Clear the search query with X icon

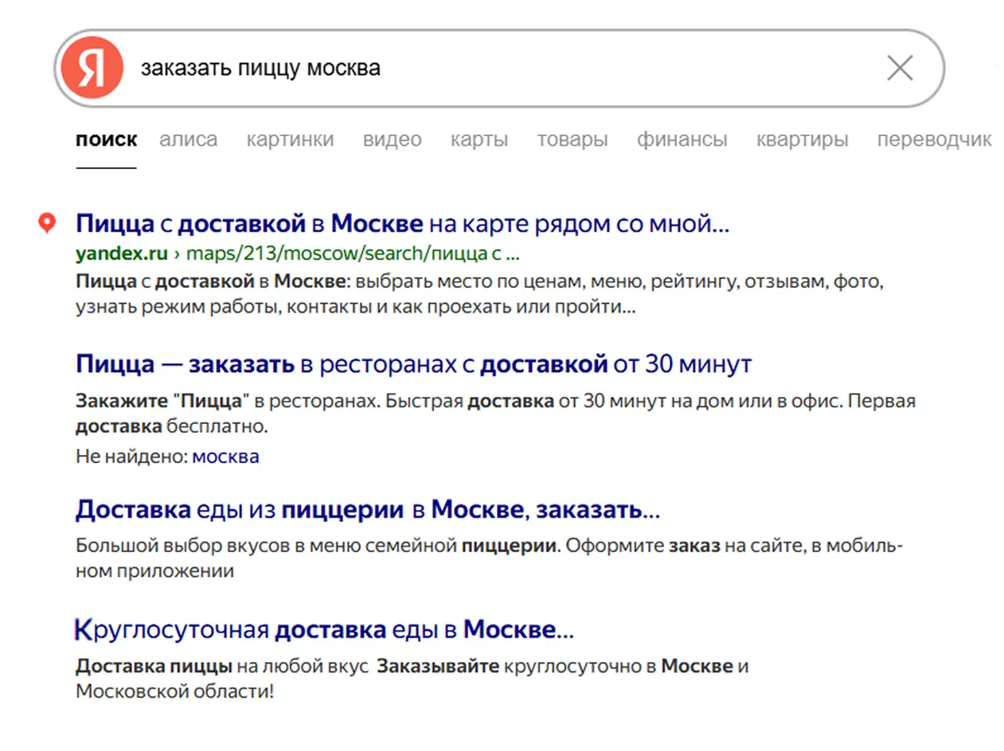pos(900,69)
